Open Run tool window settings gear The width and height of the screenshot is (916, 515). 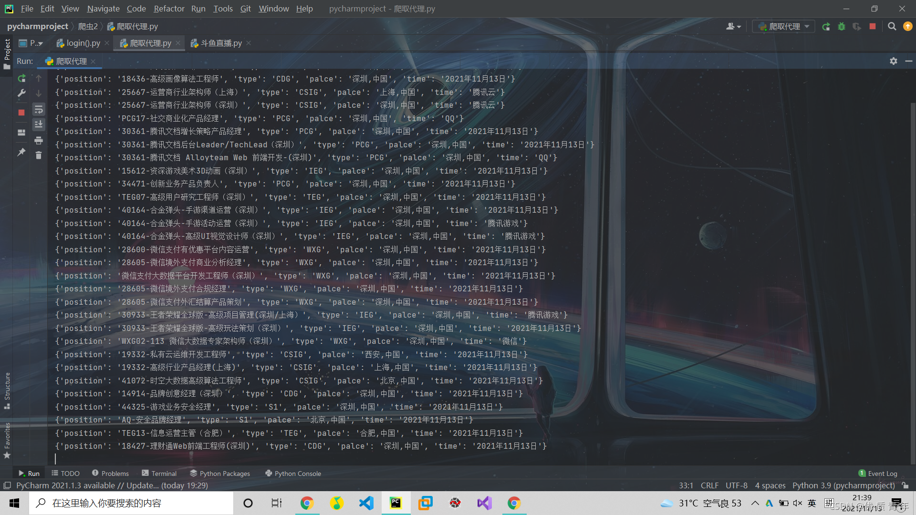[x=893, y=61]
